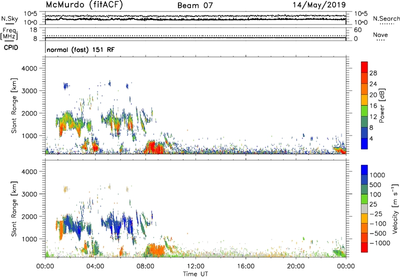The height and width of the screenshot is (277, 400).
Task: Click the positive 500 velocity colorbar label
Action: 375,185
